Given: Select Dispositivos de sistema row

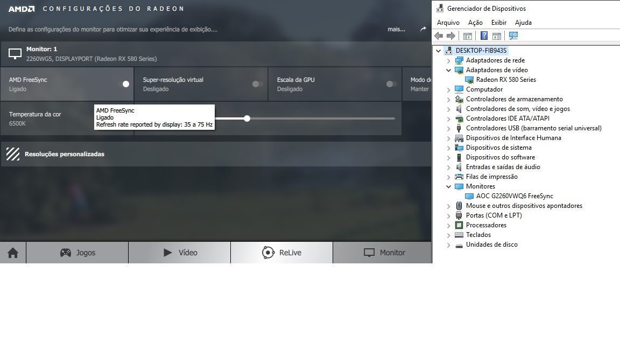Looking at the screenshot, I should 498,148.
